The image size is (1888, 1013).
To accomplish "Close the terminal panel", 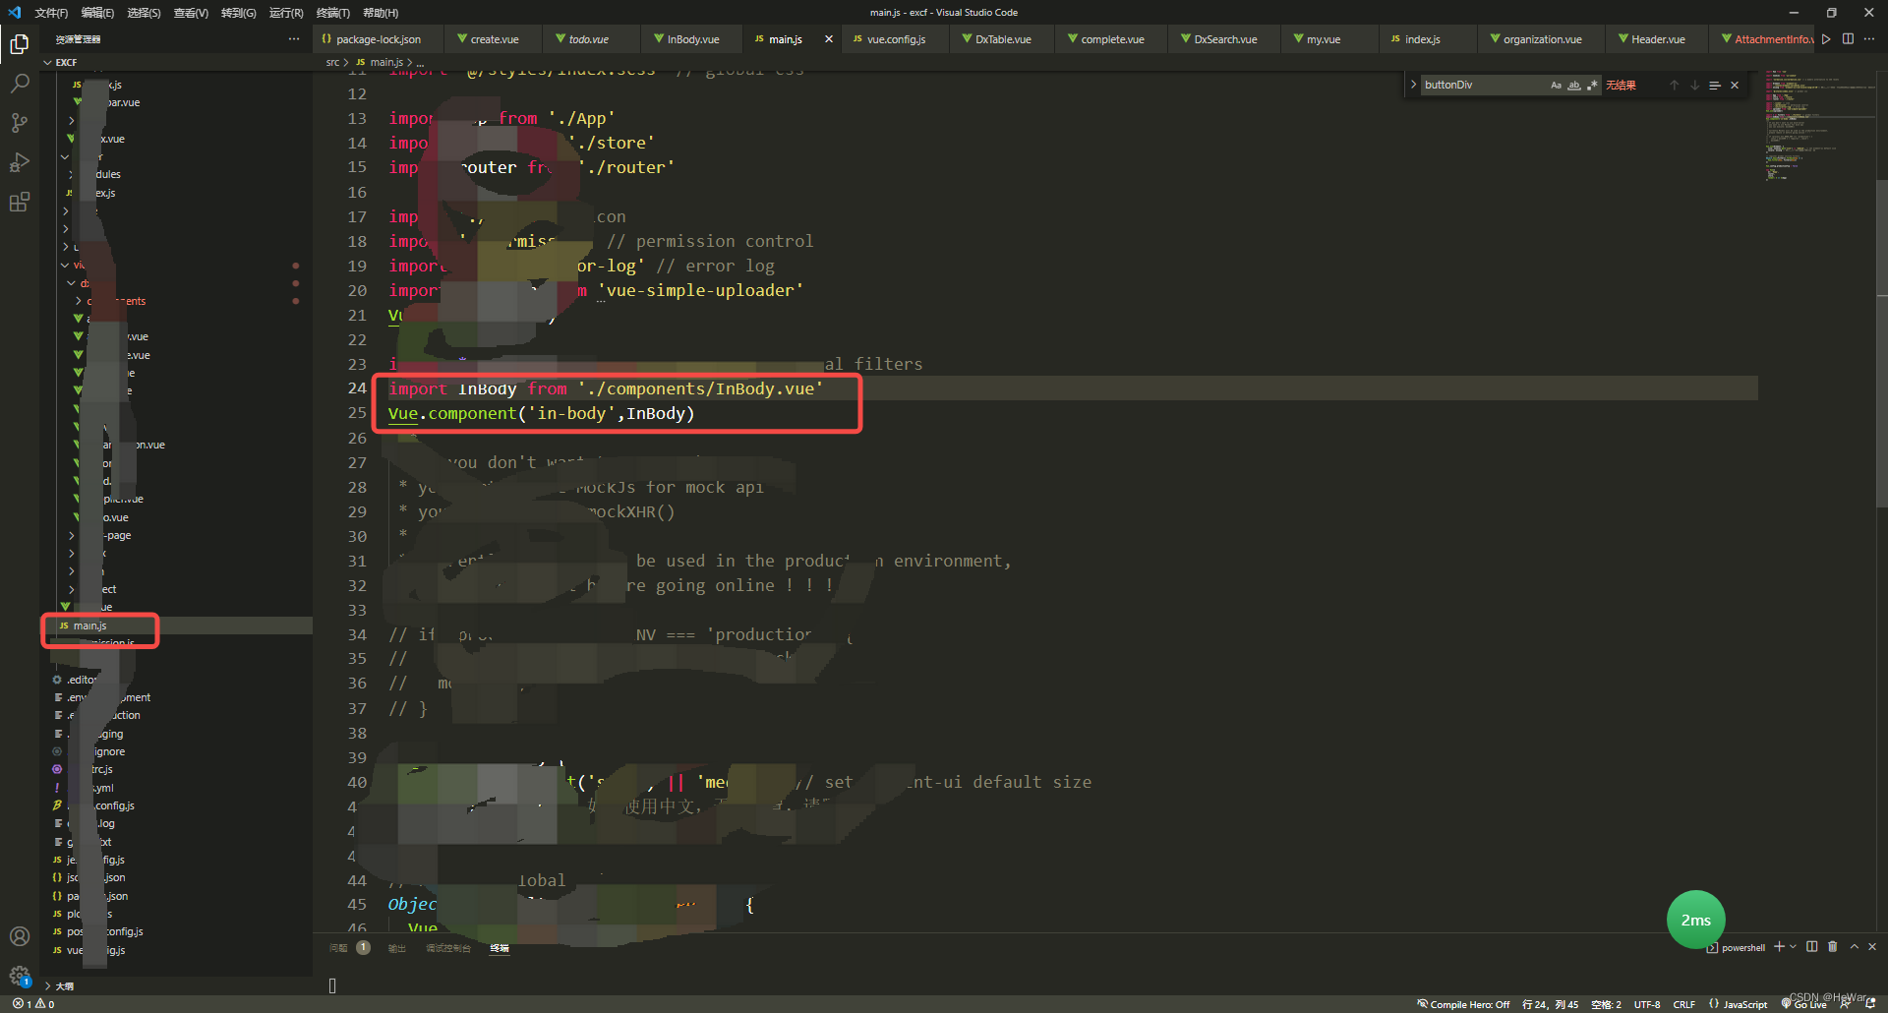I will tap(1872, 947).
